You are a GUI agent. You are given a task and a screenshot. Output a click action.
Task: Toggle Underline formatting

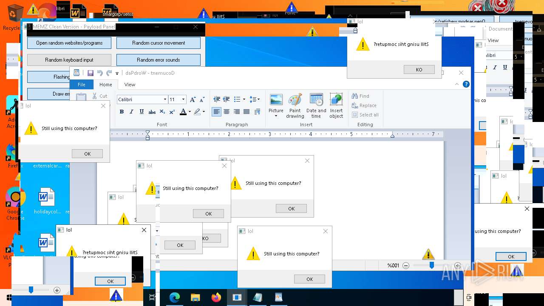tap(141, 112)
